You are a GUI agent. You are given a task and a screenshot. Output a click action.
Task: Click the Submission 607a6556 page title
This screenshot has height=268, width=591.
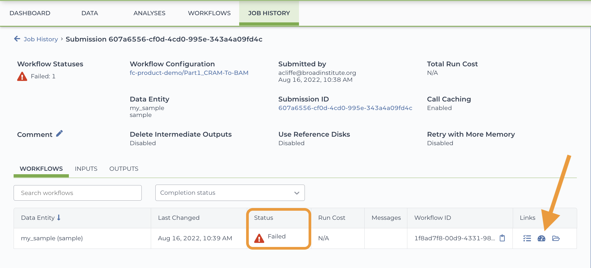(x=164, y=39)
